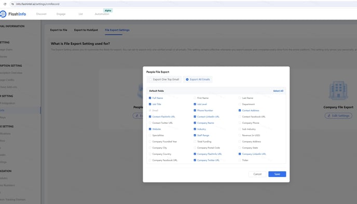Image resolution: width=357 pixels, height=204 pixels.
Task: Check the Last Name field
Action: coord(240,98)
